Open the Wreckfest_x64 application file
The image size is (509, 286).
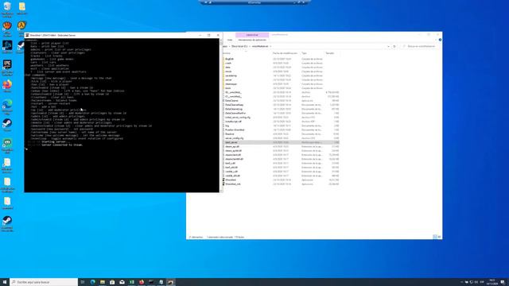pos(233,184)
